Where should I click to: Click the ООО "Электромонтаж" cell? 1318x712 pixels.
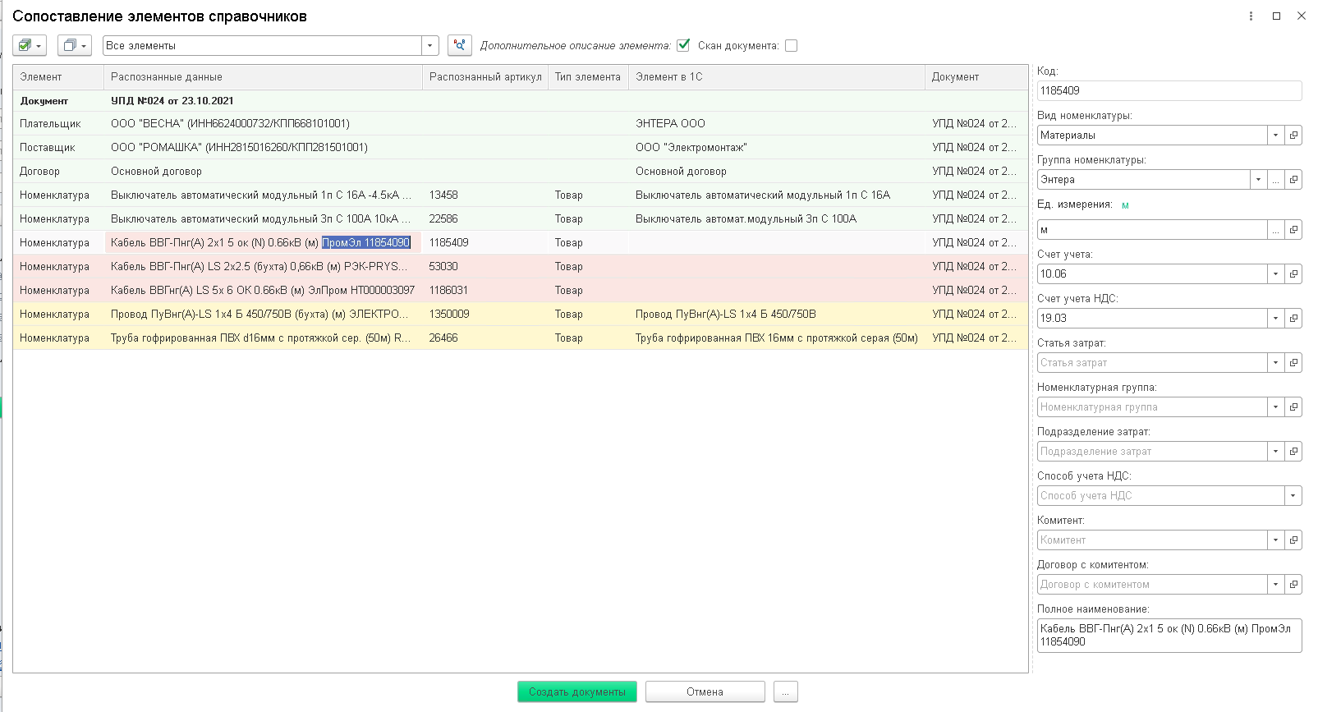(777, 148)
